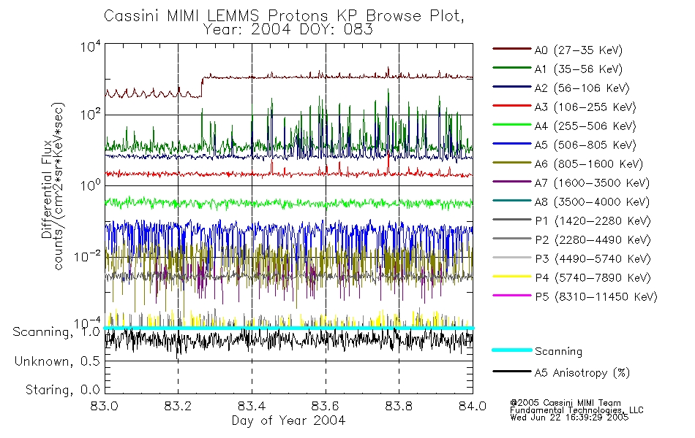Click the magenta P5 legend line
The height and width of the screenshot is (438, 695).
(511, 296)
